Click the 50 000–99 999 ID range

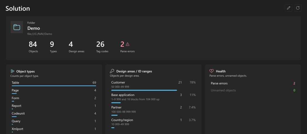(120, 87)
